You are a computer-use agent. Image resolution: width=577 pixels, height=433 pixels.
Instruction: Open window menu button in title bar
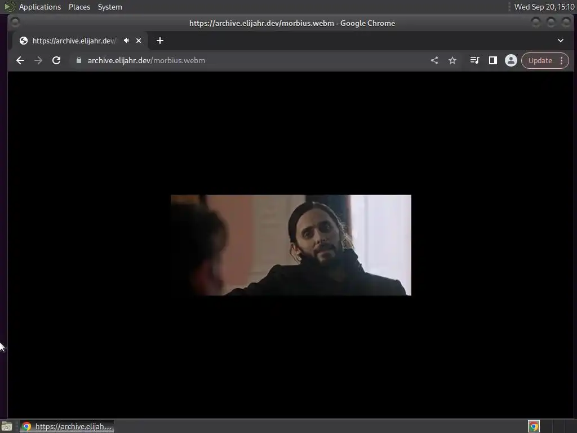click(x=15, y=23)
